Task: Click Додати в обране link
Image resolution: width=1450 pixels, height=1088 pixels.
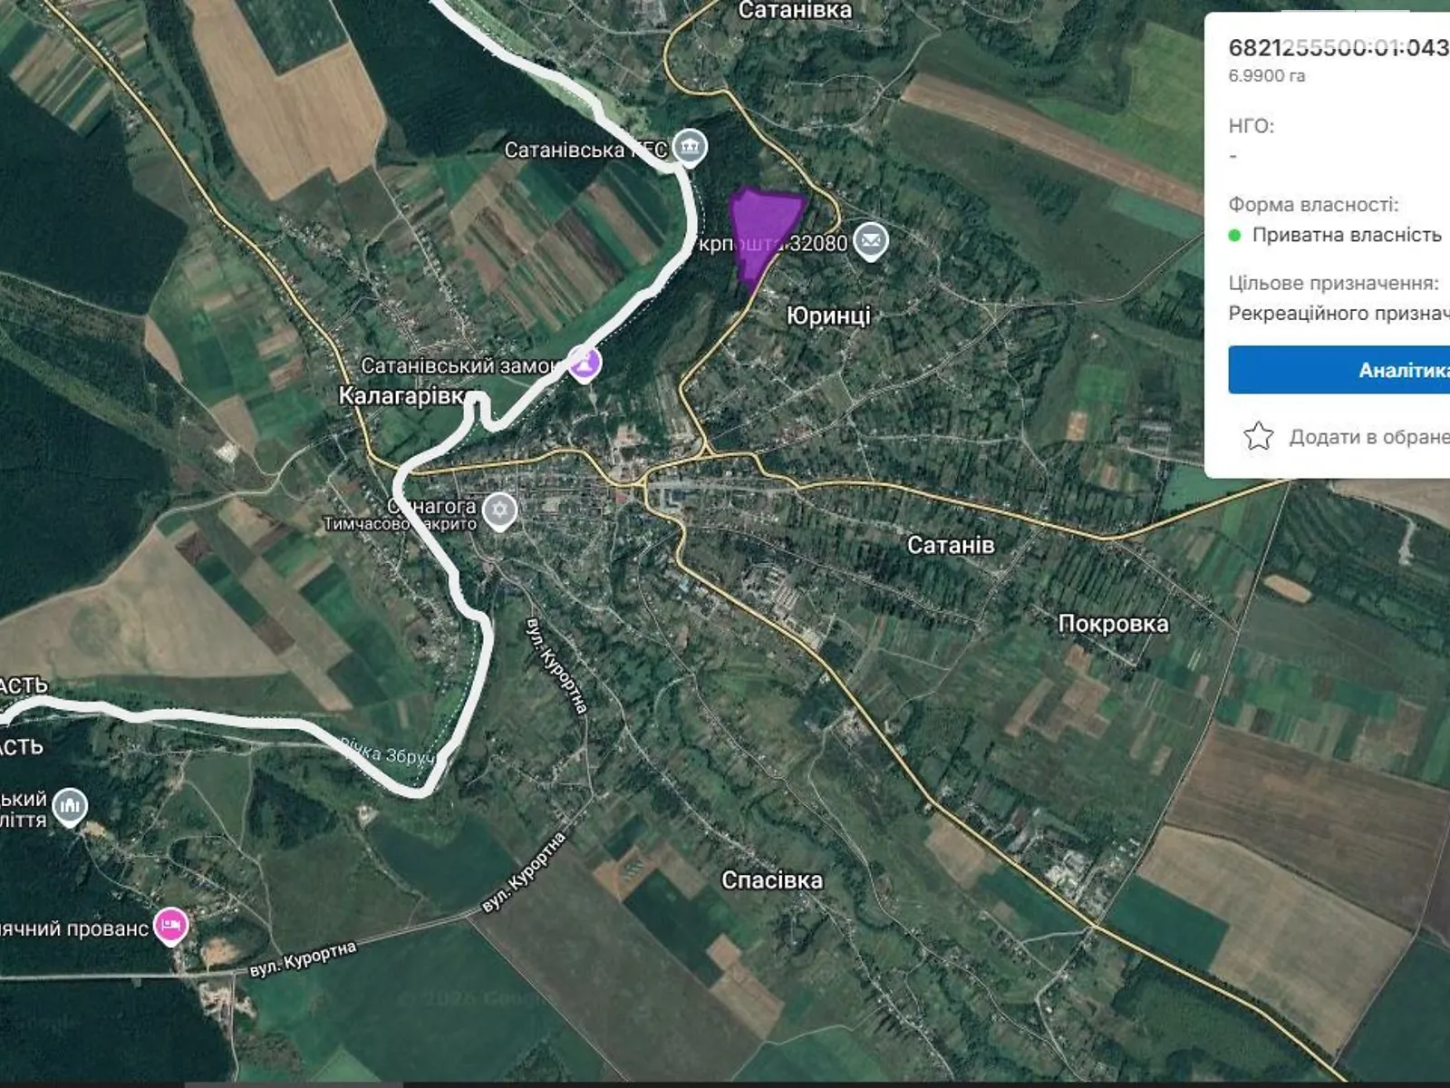Action: coord(1369,437)
